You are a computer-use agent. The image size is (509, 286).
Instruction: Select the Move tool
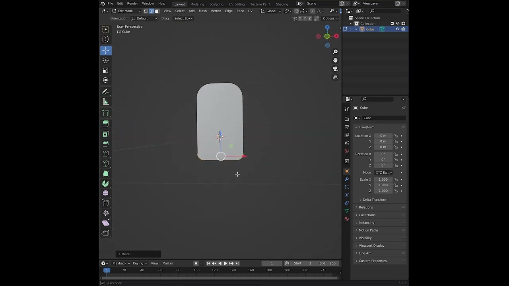pos(106,50)
